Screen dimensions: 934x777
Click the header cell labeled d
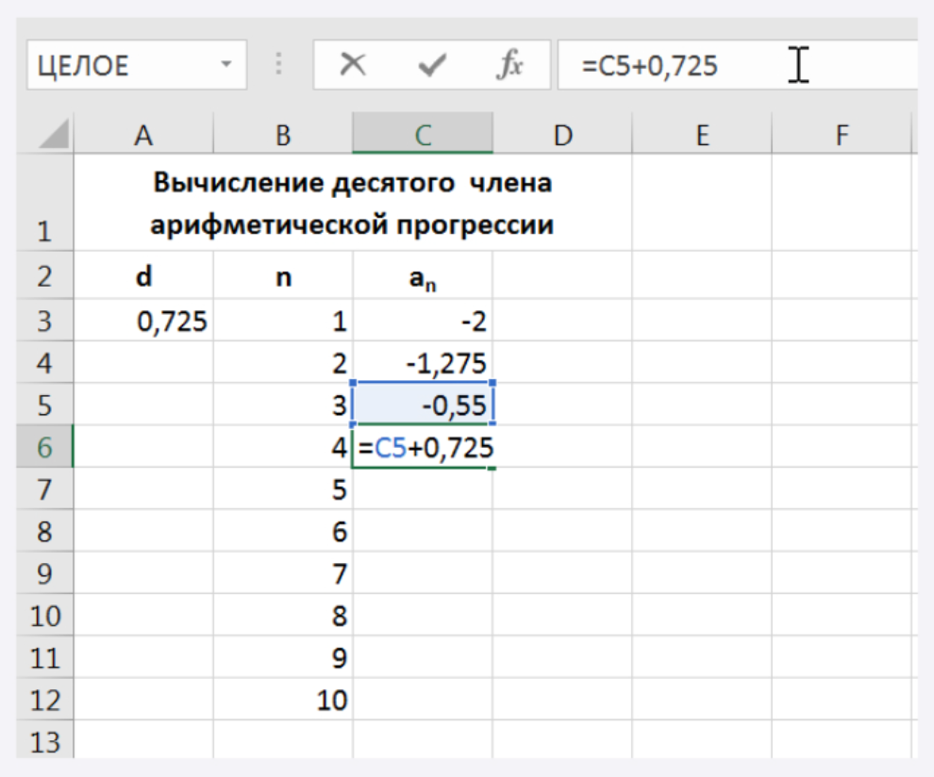point(143,277)
